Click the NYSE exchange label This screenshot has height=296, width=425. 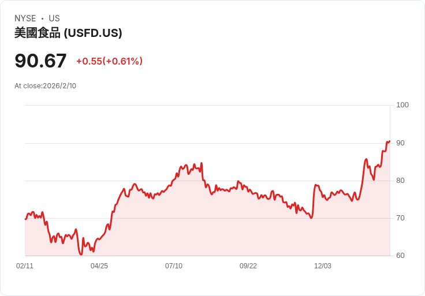pos(25,18)
